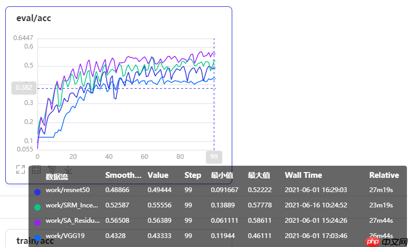The image size is (408, 247).
Task: Select the work/VGG19 run name
Action: click(x=64, y=235)
